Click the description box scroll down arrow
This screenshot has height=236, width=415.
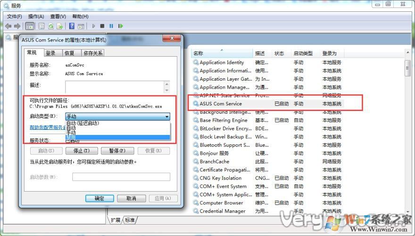click(167, 90)
